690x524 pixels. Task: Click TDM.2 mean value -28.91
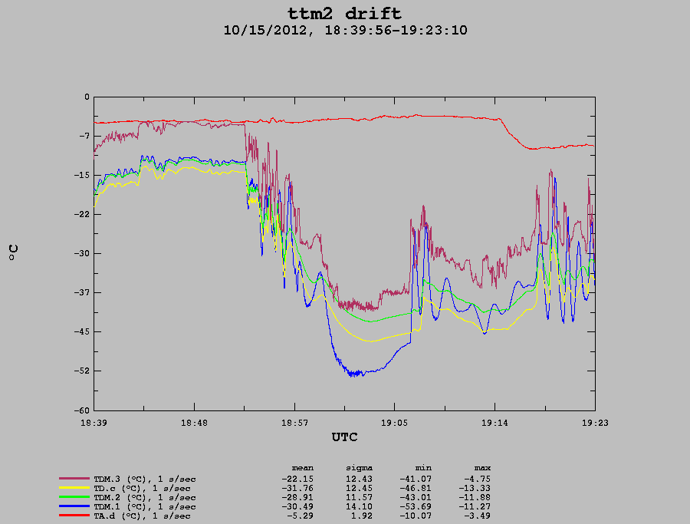pos(297,498)
